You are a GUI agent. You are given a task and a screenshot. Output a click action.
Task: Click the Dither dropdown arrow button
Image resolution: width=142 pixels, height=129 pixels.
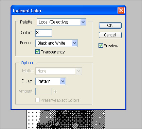tap(63, 81)
